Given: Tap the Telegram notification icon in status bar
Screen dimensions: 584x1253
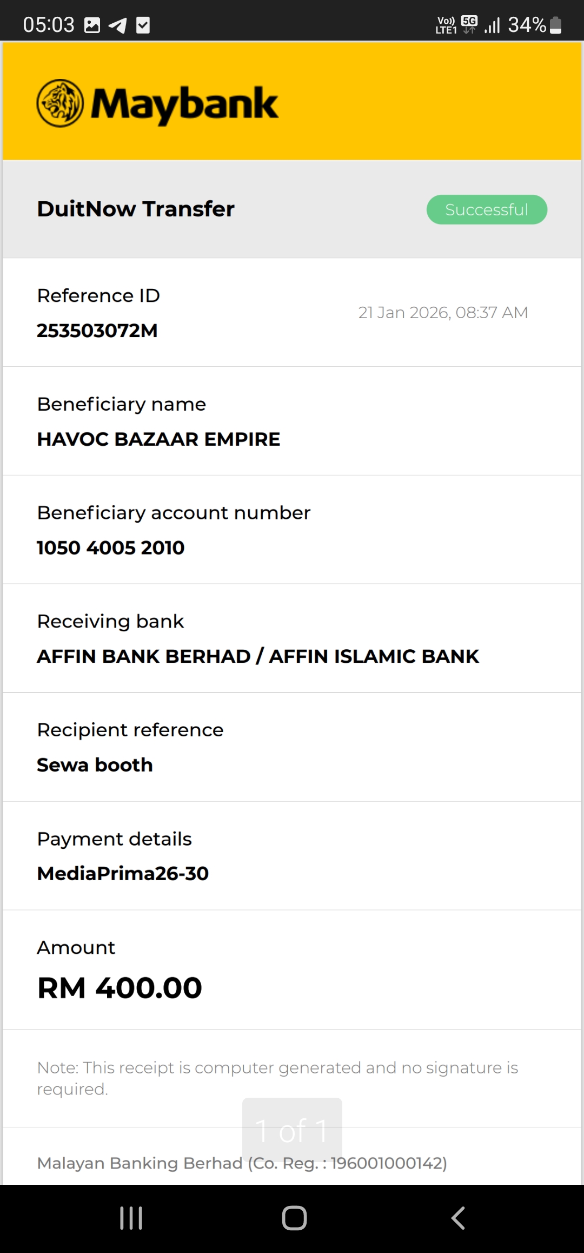Looking at the screenshot, I should point(117,25).
